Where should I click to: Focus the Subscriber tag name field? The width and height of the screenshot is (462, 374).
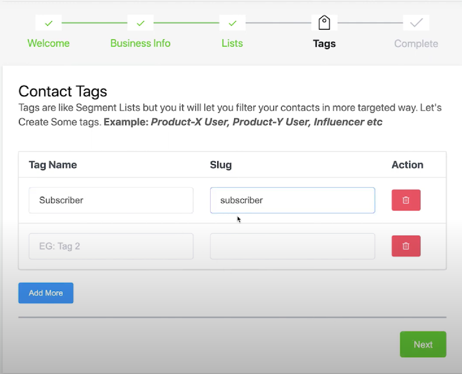tap(111, 200)
